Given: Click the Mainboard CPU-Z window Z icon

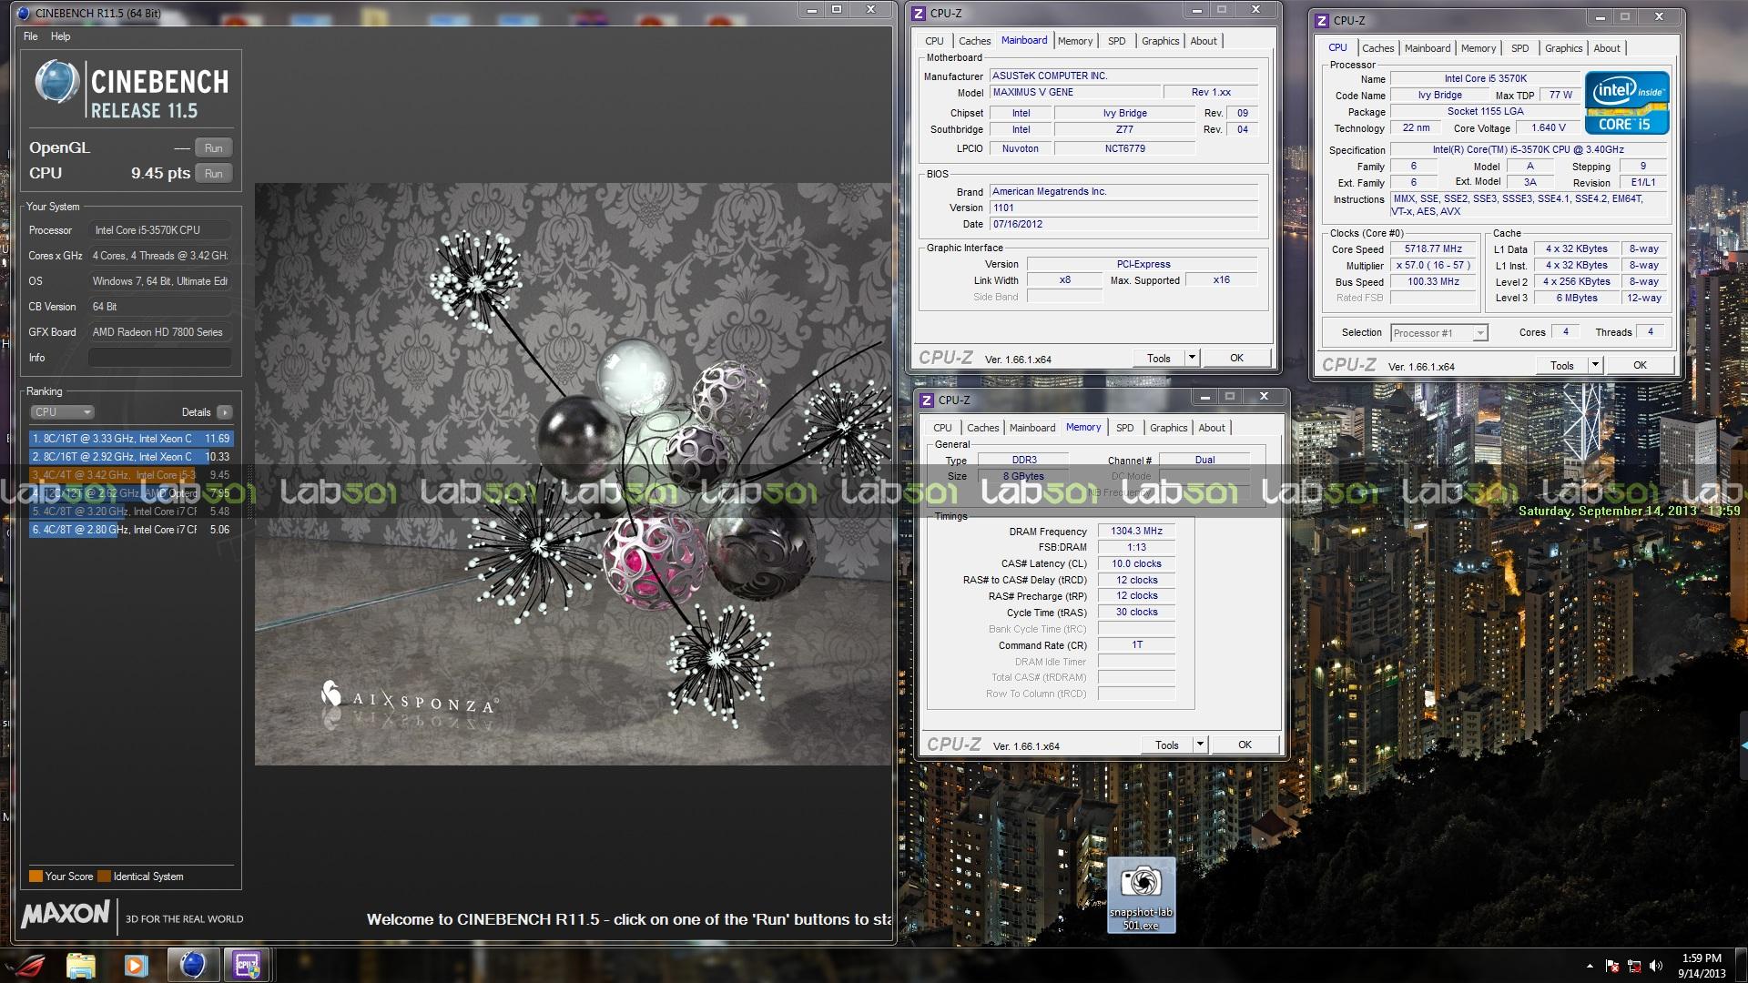Looking at the screenshot, I should point(919,13).
